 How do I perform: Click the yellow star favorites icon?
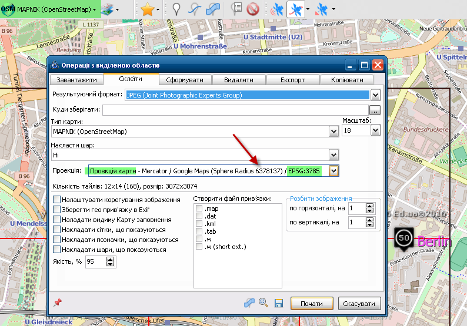(148, 9)
